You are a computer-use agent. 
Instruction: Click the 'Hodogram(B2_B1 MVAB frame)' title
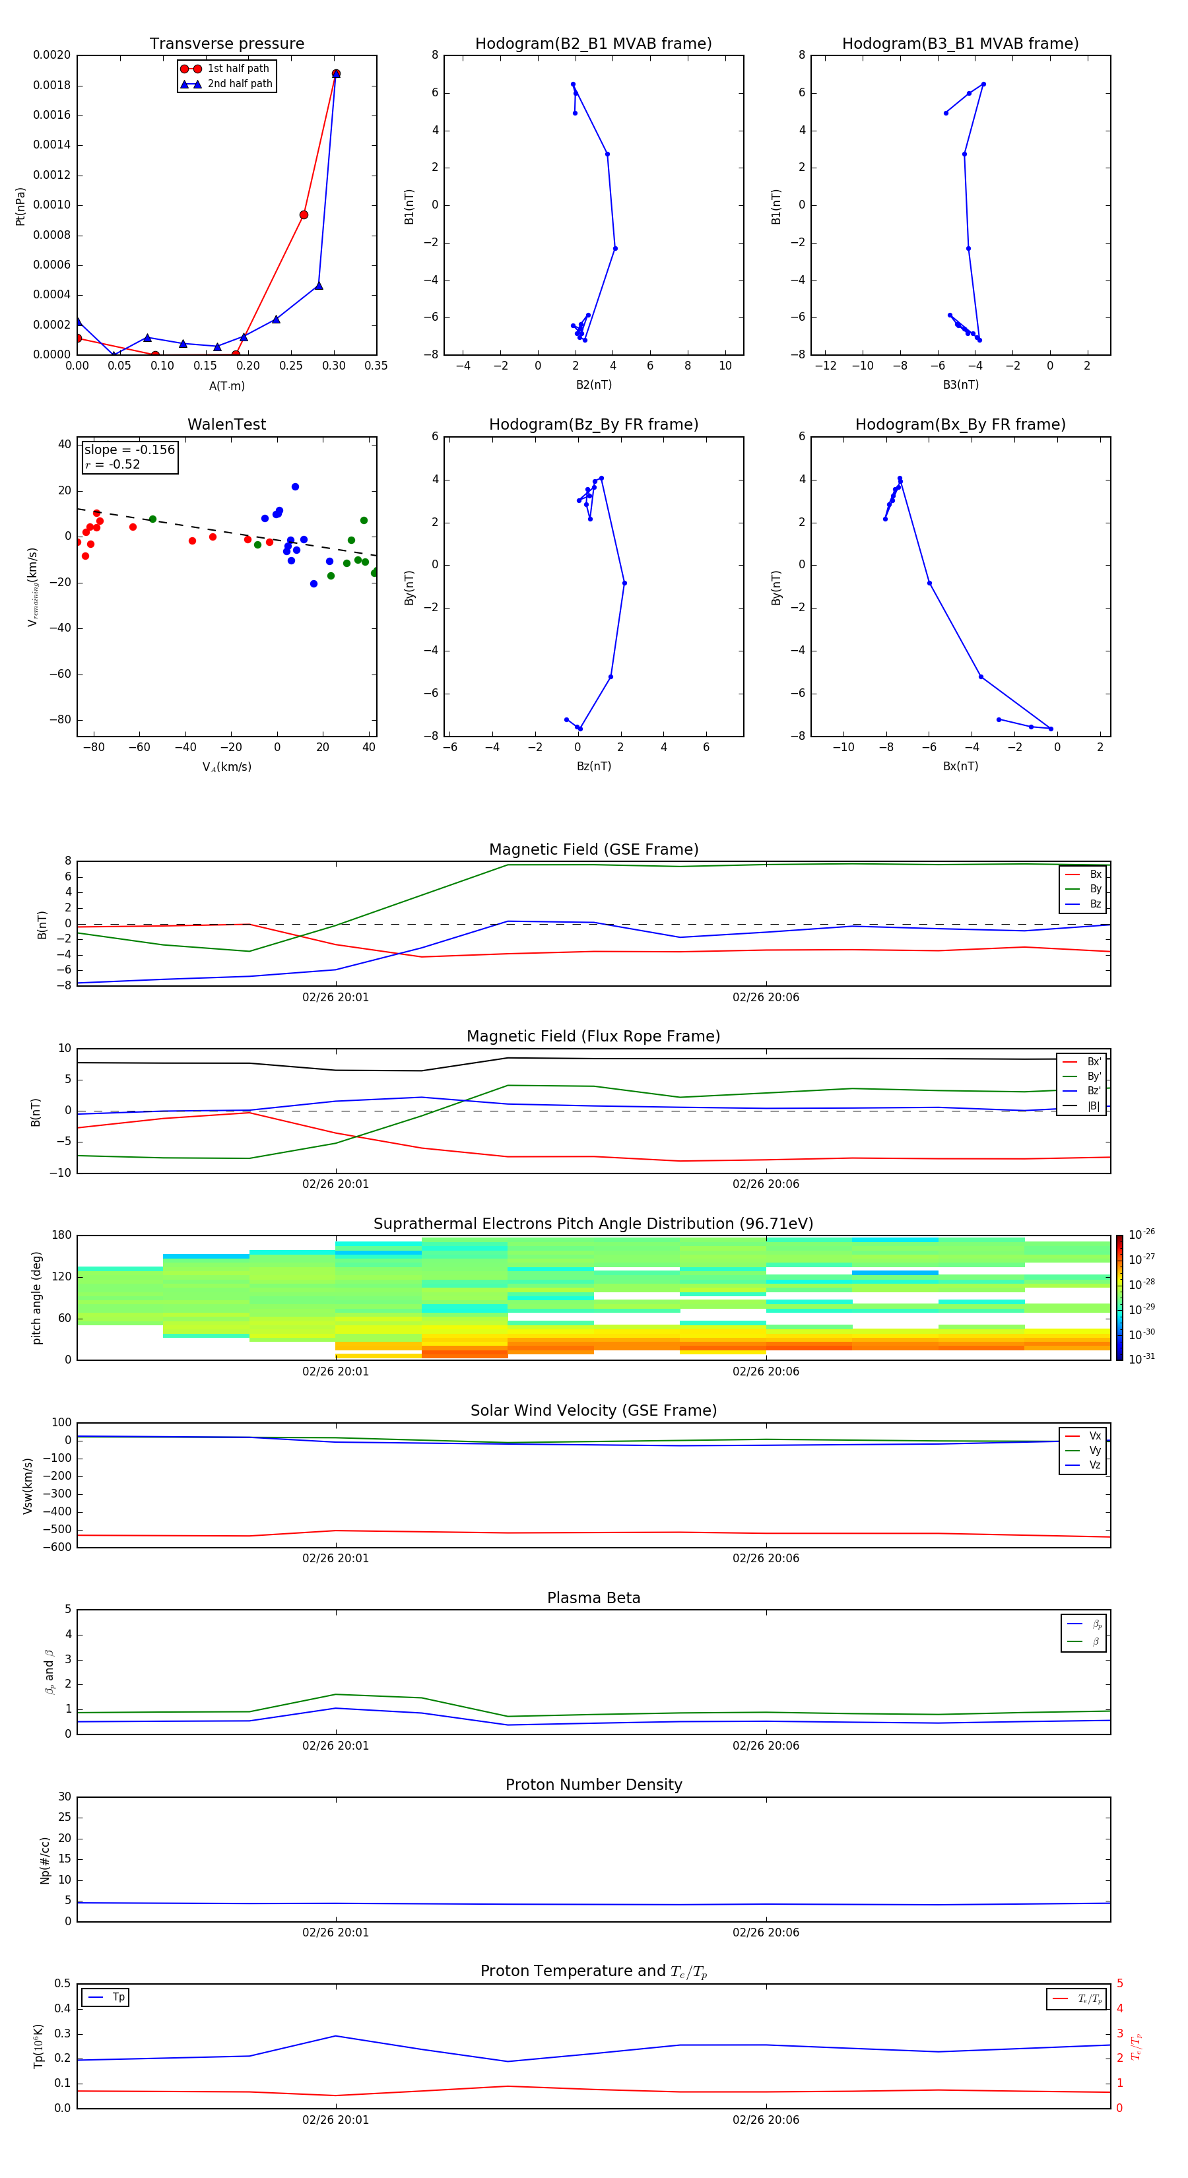pyautogui.click(x=593, y=44)
